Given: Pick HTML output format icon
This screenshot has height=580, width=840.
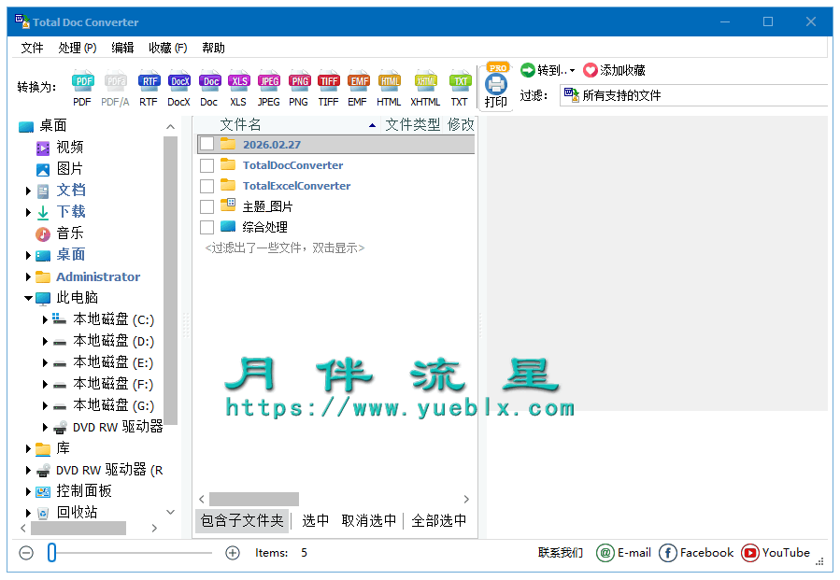Looking at the screenshot, I should pos(389,88).
